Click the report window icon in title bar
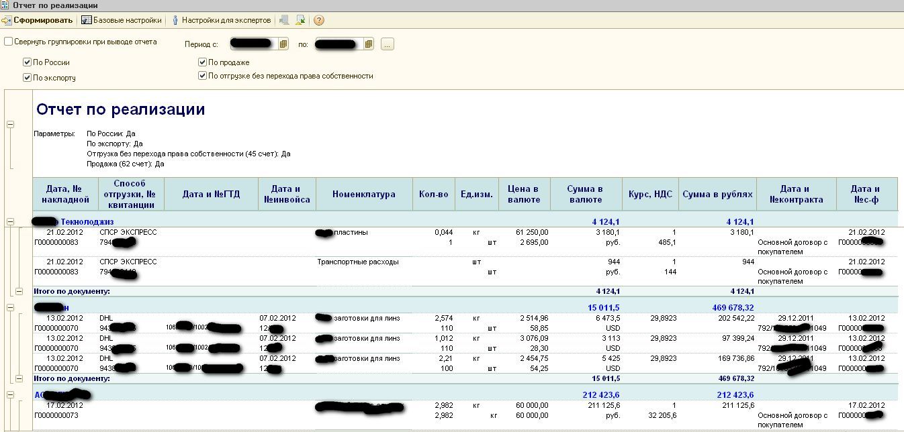904x432 pixels. [5, 5]
